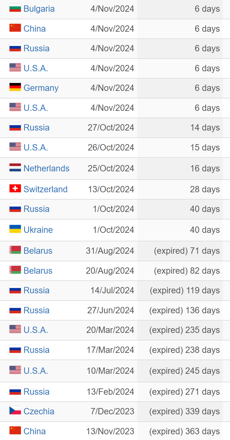Open the Germany country link
230x440 pixels.
(x=41, y=88)
